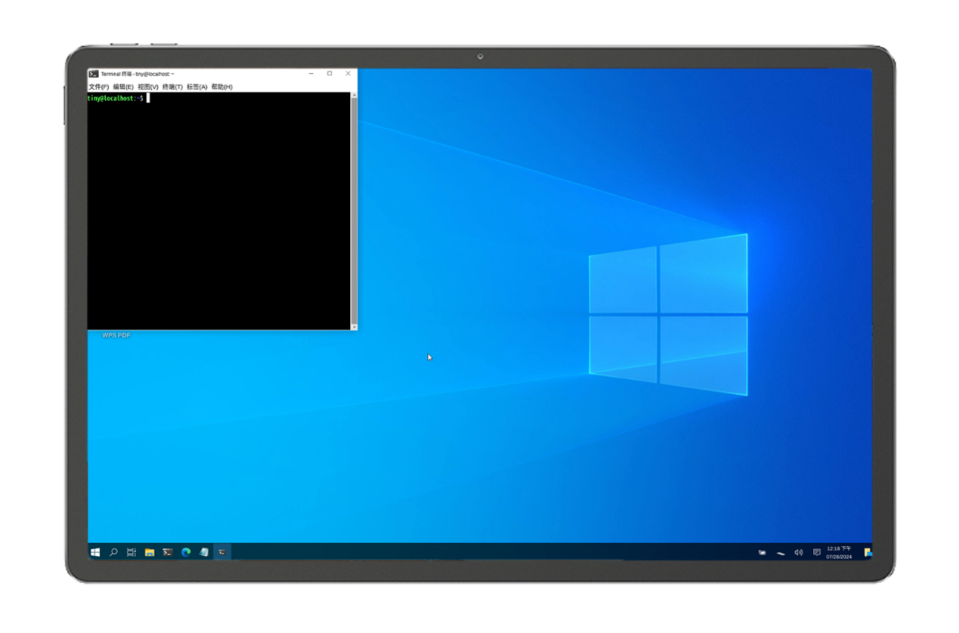
Task: Open the pinned terminal icon in taskbar
Action: 168,552
